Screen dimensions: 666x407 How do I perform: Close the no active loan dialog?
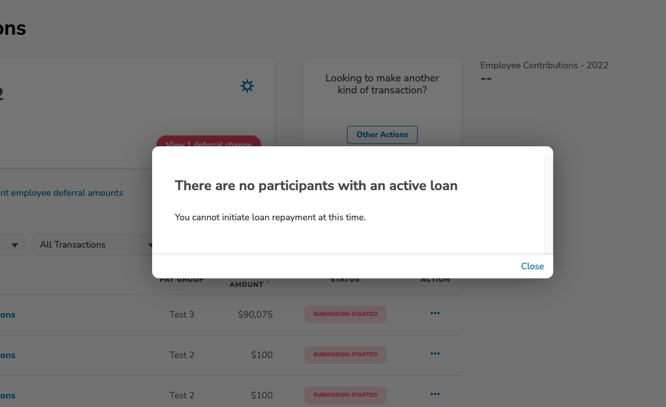click(532, 266)
